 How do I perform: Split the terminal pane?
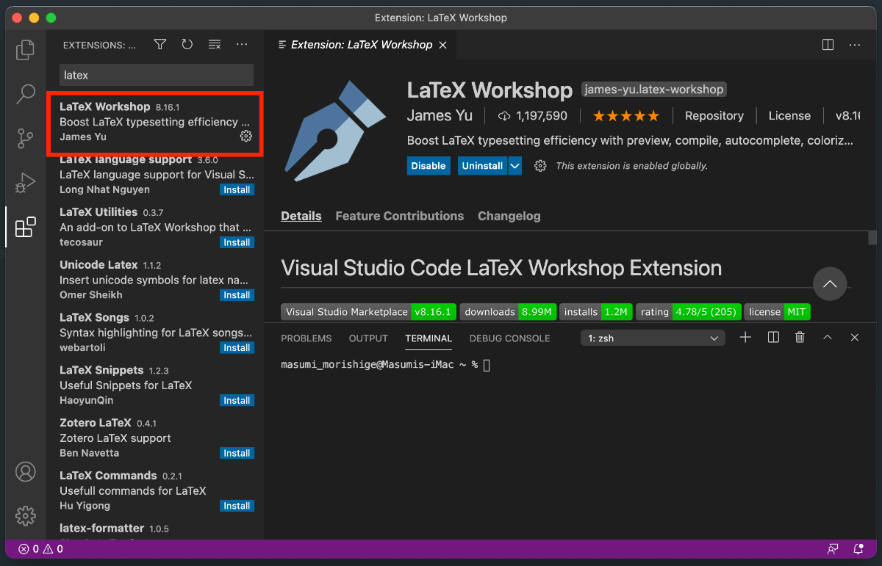click(x=773, y=338)
